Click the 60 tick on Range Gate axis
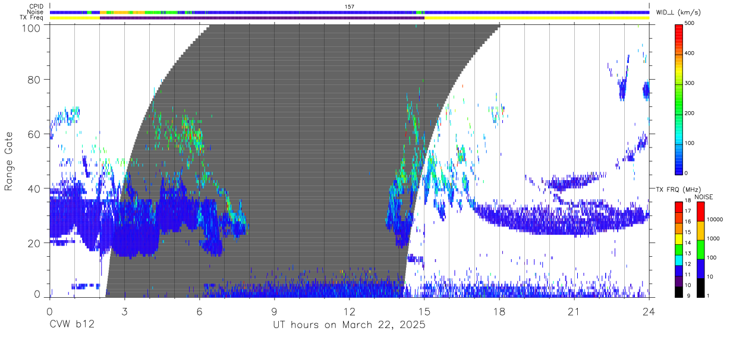This screenshot has height=337, width=730. click(x=34, y=134)
